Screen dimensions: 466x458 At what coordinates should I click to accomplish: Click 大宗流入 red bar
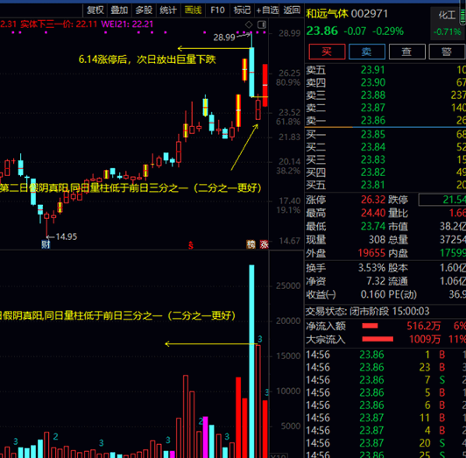[x=378, y=339]
